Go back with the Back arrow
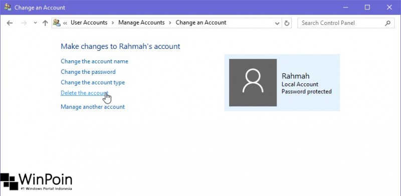The image size is (401, 196). pyautogui.click(x=10, y=23)
